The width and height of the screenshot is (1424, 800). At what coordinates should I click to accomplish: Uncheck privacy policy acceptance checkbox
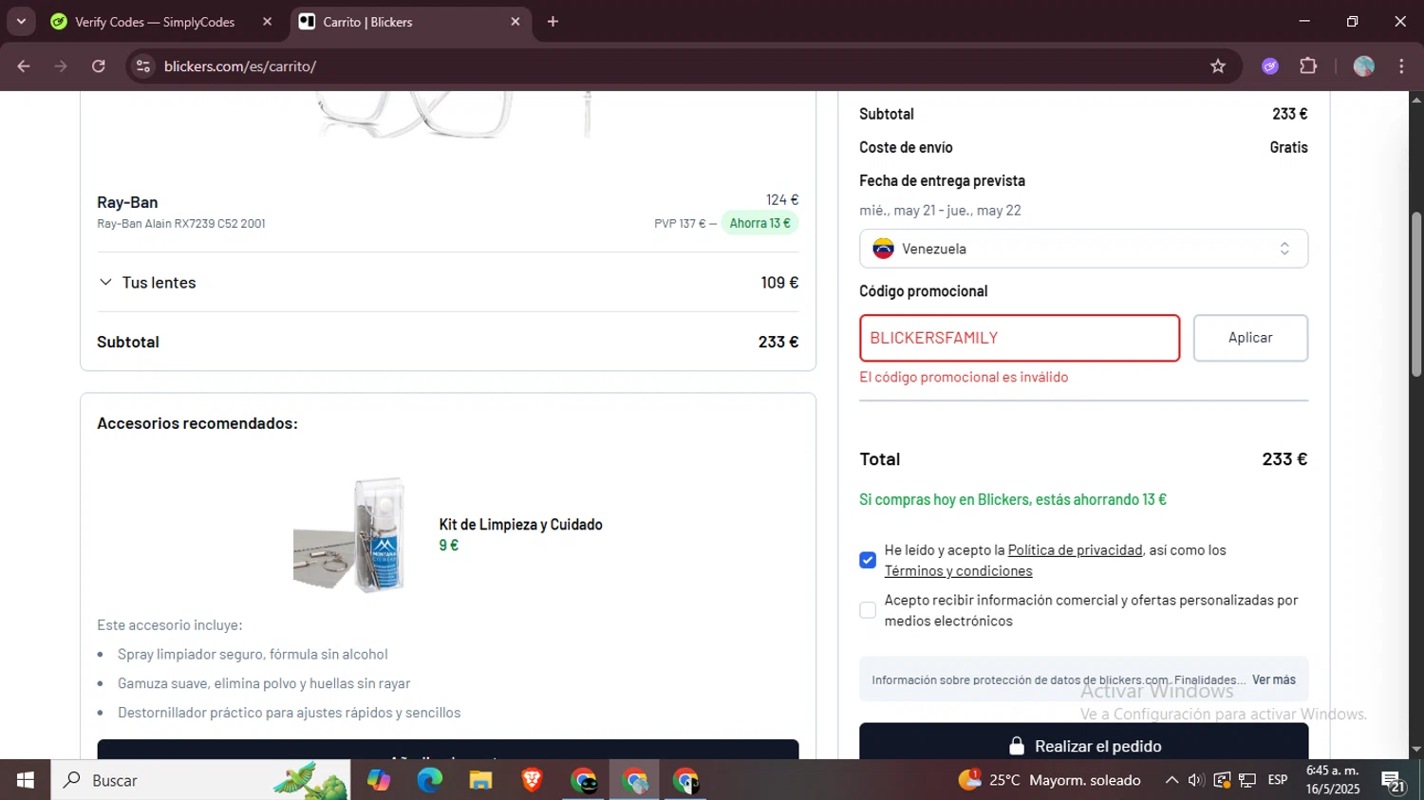(x=868, y=560)
